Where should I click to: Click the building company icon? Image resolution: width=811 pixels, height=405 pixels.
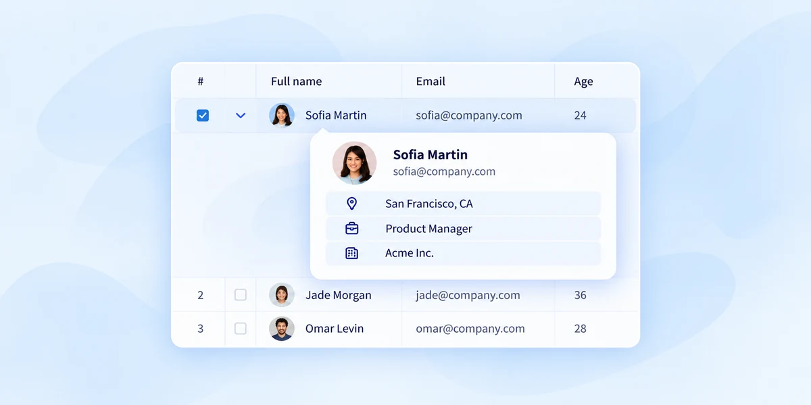pos(351,253)
